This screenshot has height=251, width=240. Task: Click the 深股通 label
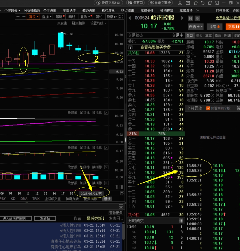click(x=62, y=23)
